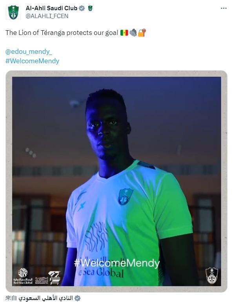Open Al-Ahli Saudi Club display name
The image size is (233, 302).
tap(51, 8)
